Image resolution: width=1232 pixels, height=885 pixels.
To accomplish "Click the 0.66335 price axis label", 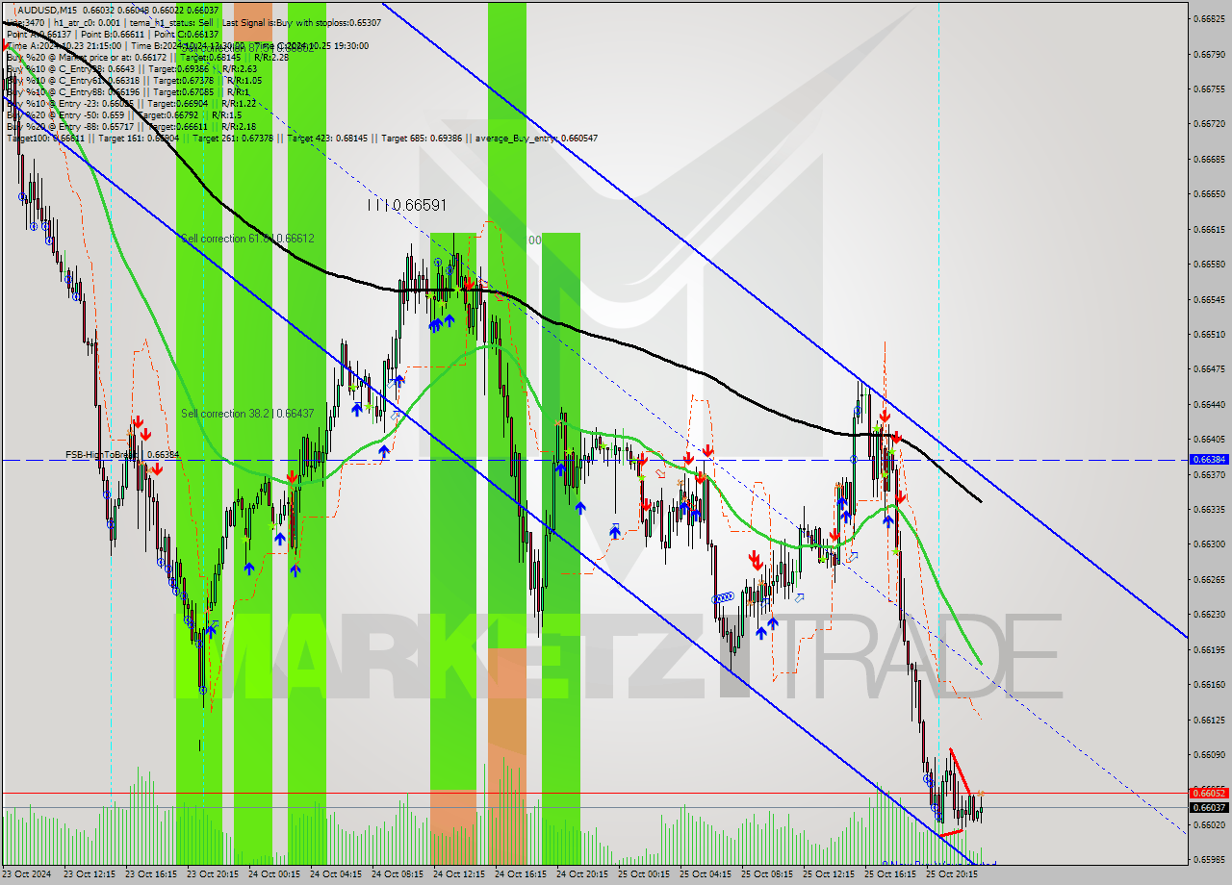I will pos(1210,509).
